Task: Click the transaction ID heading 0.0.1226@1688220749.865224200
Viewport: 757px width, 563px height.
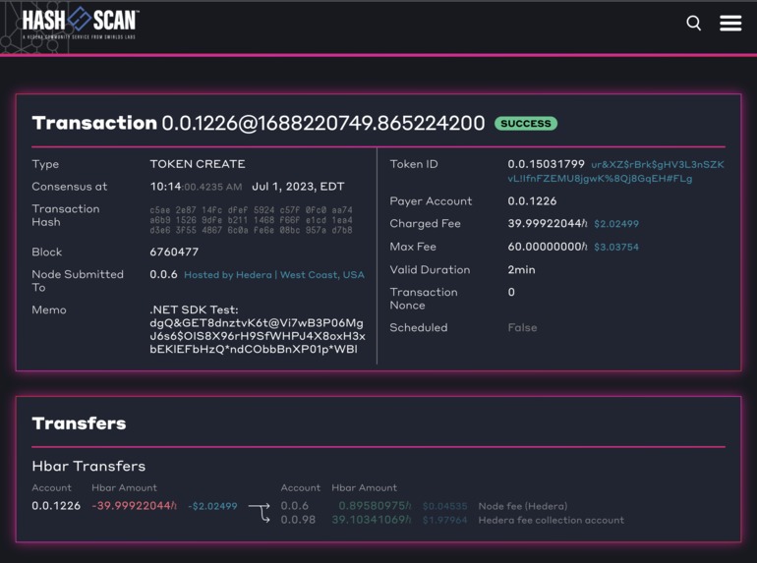Action: (x=323, y=123)
